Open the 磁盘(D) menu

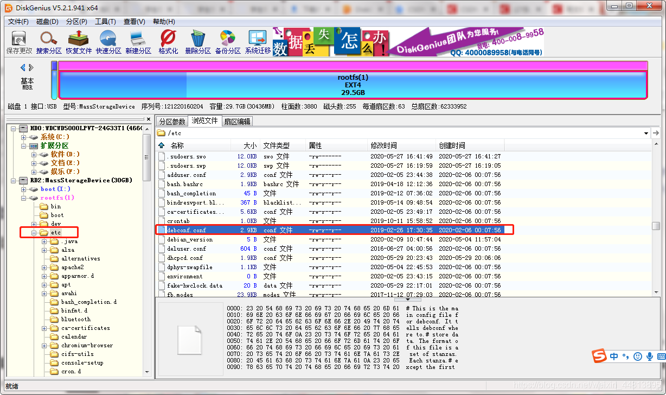[x=48, y=21]
